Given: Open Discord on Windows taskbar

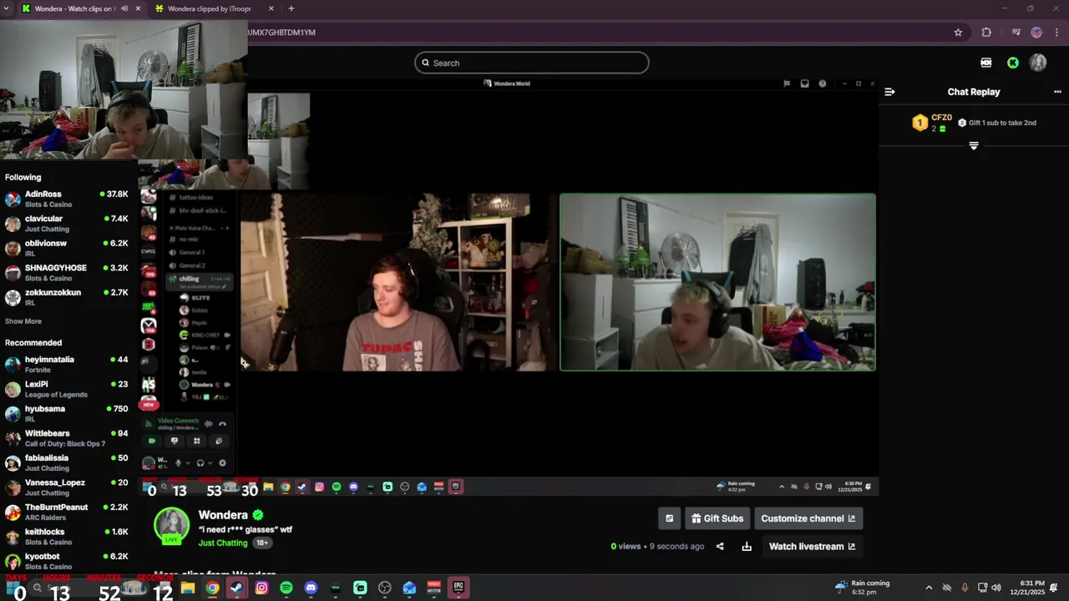Looking at the screenshot, I should pos(311,588).
